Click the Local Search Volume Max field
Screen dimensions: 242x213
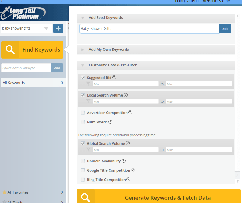coord(199,101)
